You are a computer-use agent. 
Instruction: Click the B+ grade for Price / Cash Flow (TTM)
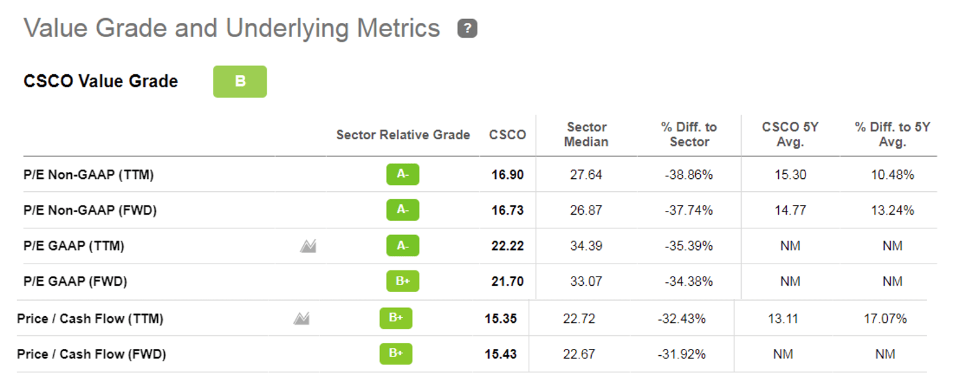point(396,318)
